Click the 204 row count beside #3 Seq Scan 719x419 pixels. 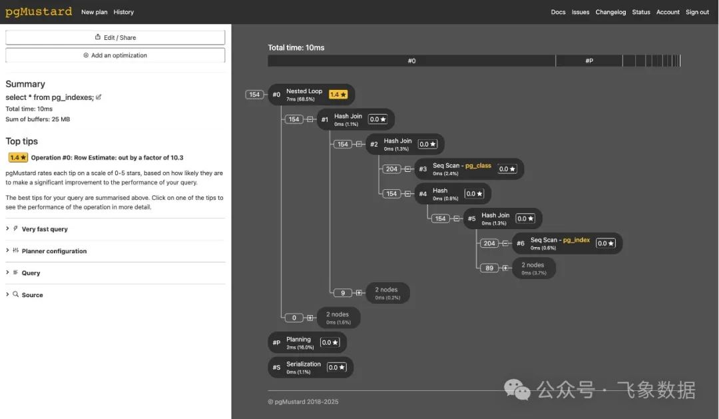click(391, 169)
